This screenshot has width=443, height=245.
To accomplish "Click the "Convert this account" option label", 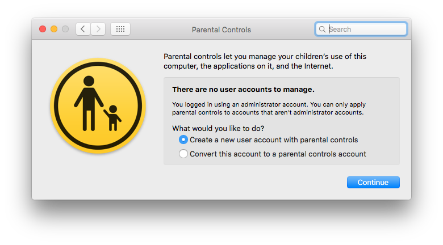I will 278,154.
